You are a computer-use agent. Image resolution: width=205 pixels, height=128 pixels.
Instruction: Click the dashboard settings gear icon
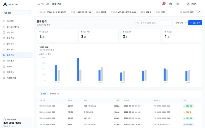click(x=181, y=12)
